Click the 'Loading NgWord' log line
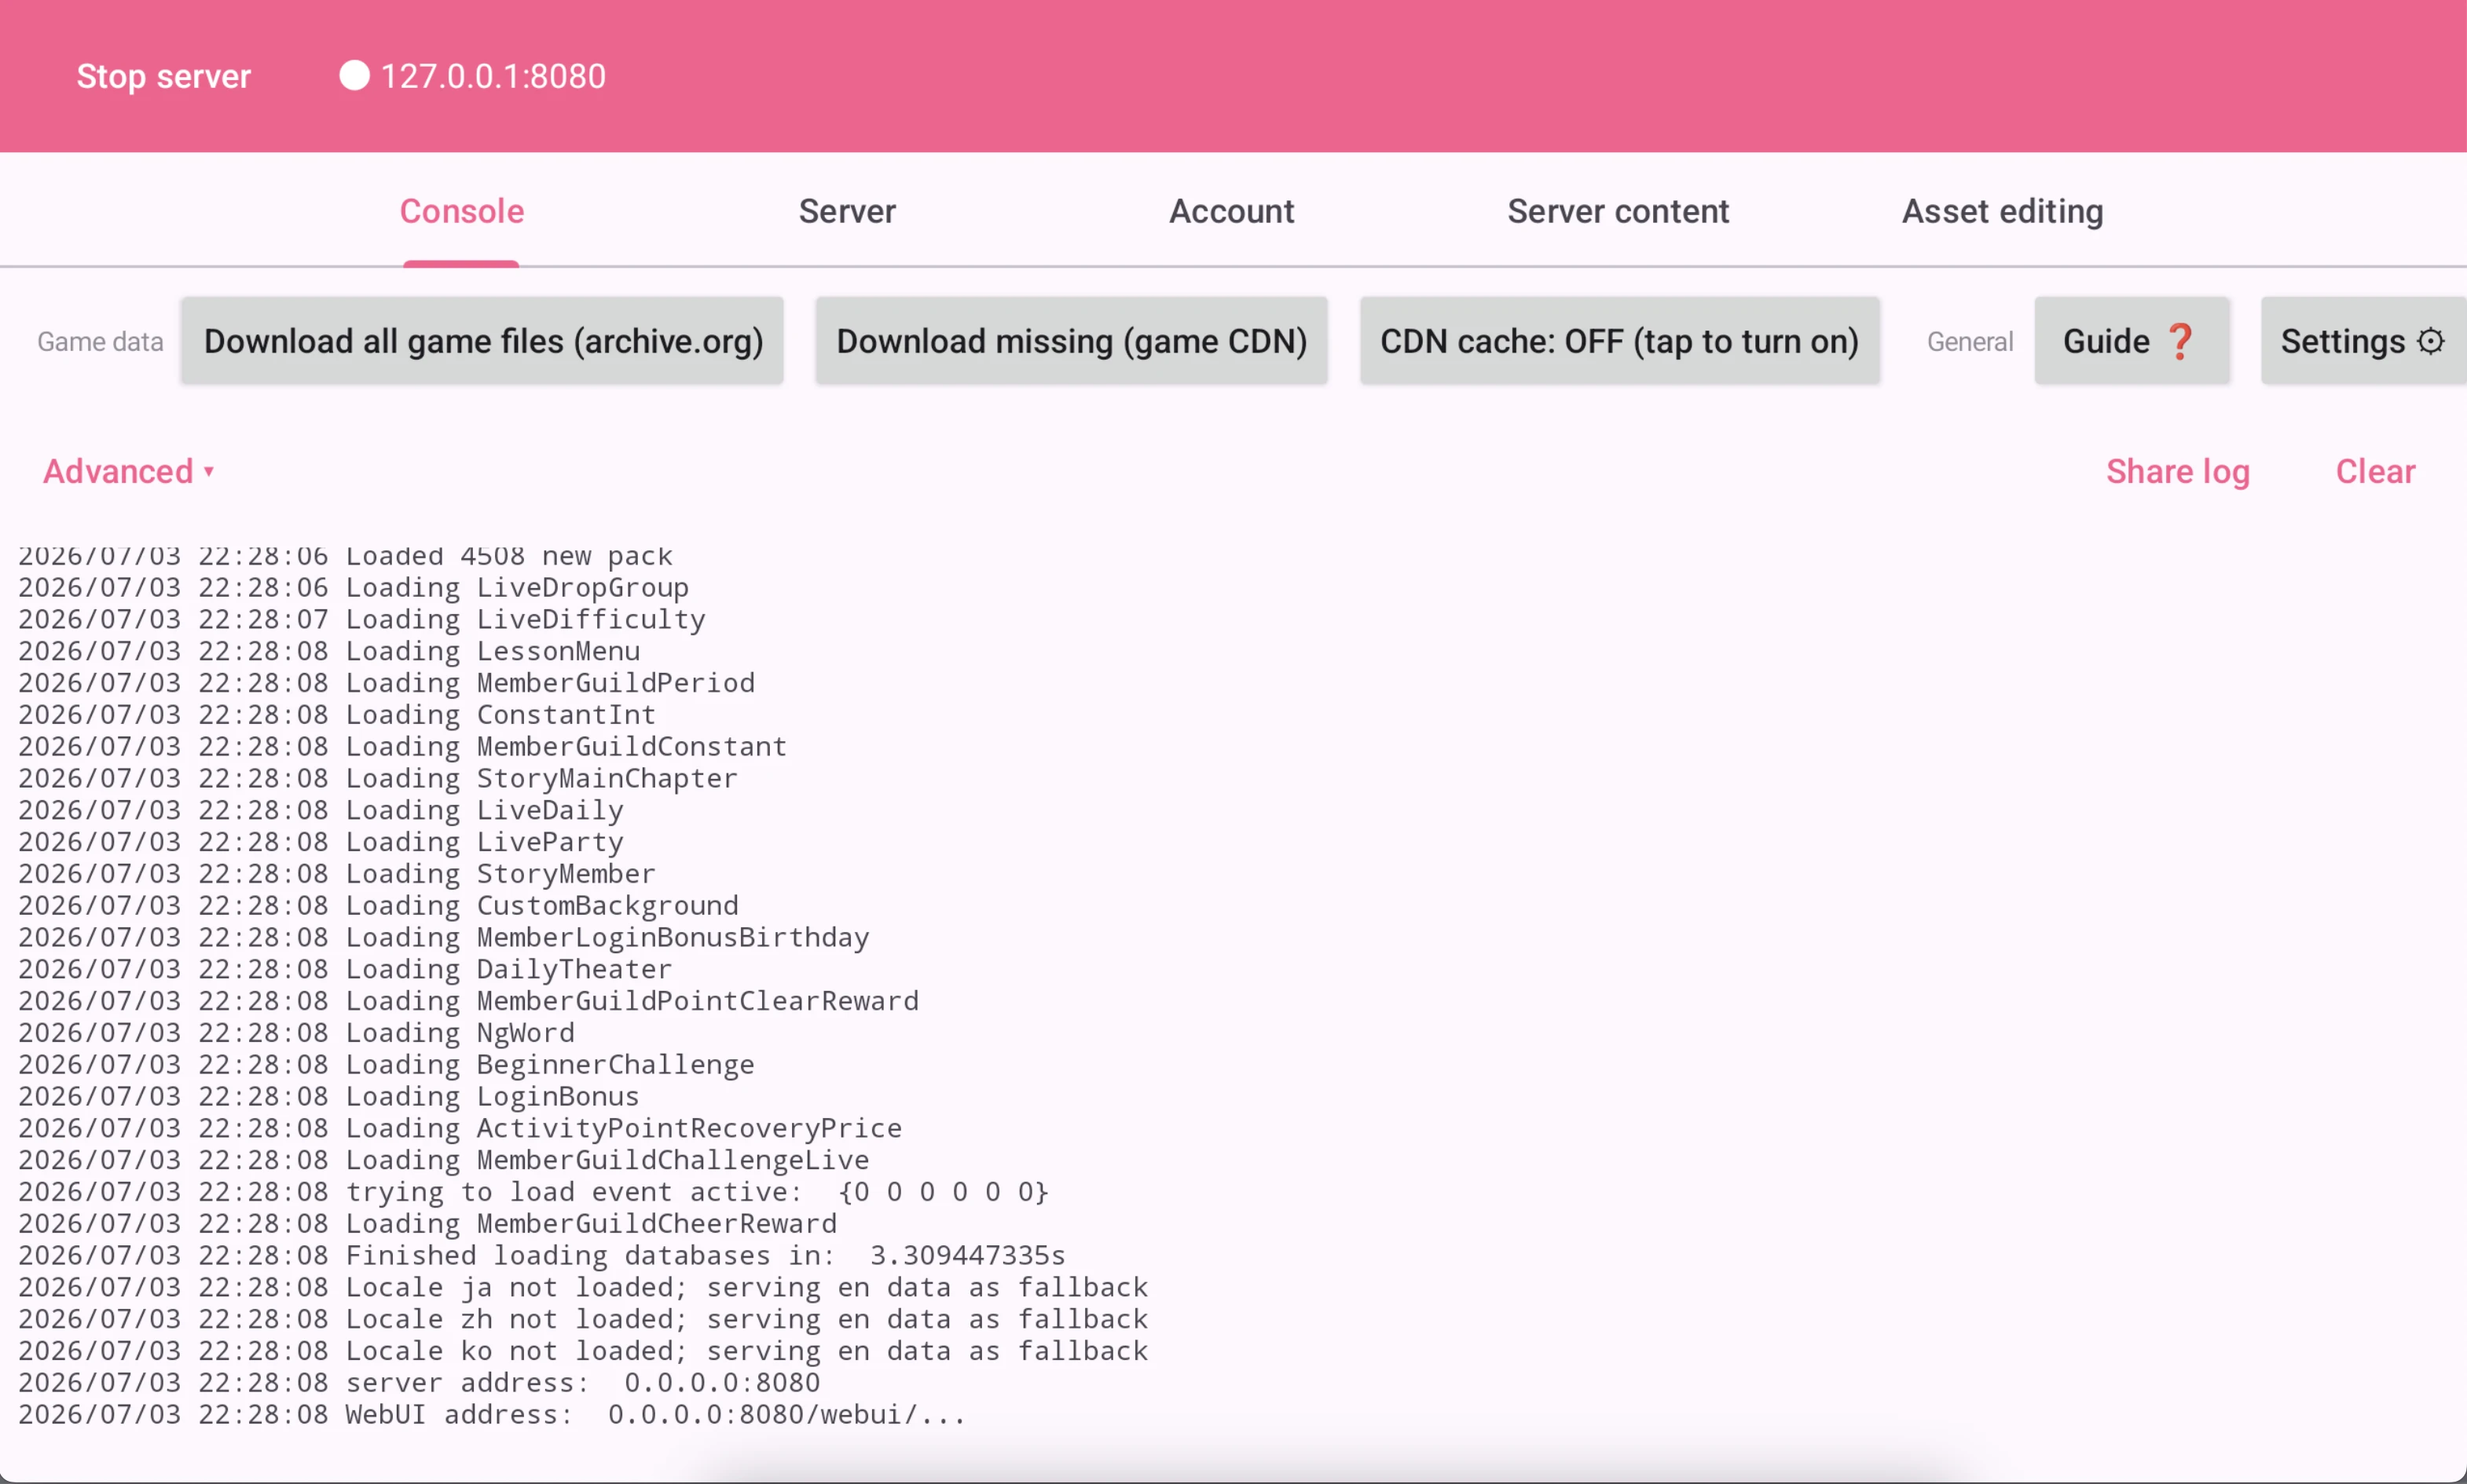The width and height of the screenshot is (2467, 1484). click(296, 1033)
